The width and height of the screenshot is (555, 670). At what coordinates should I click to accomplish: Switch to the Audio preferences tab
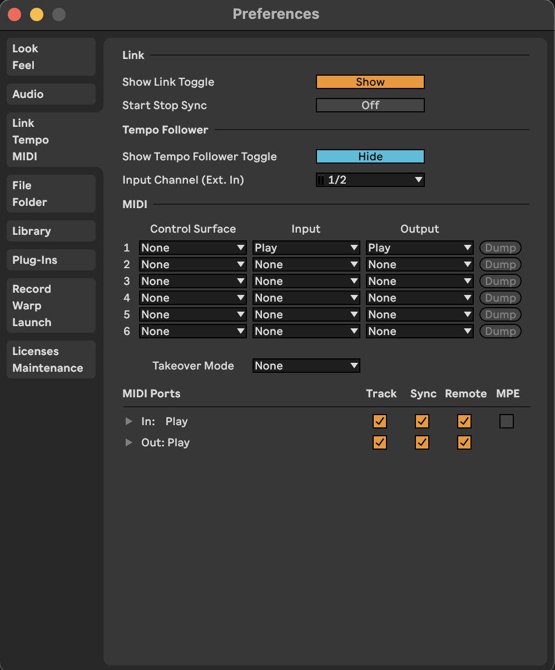51,94
